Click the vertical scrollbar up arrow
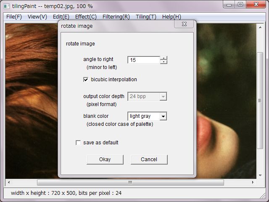The height and width of the screenshot is (202, 269). pos(260,27)
